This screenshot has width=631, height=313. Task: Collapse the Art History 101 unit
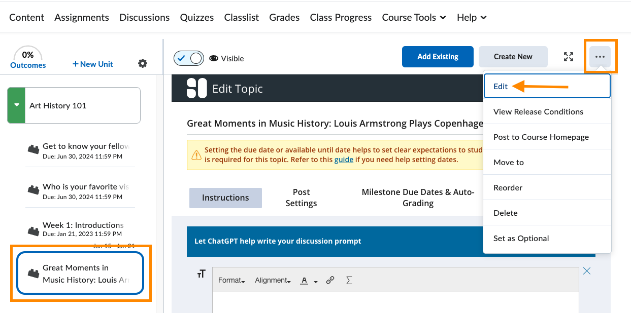coord(16,105)
